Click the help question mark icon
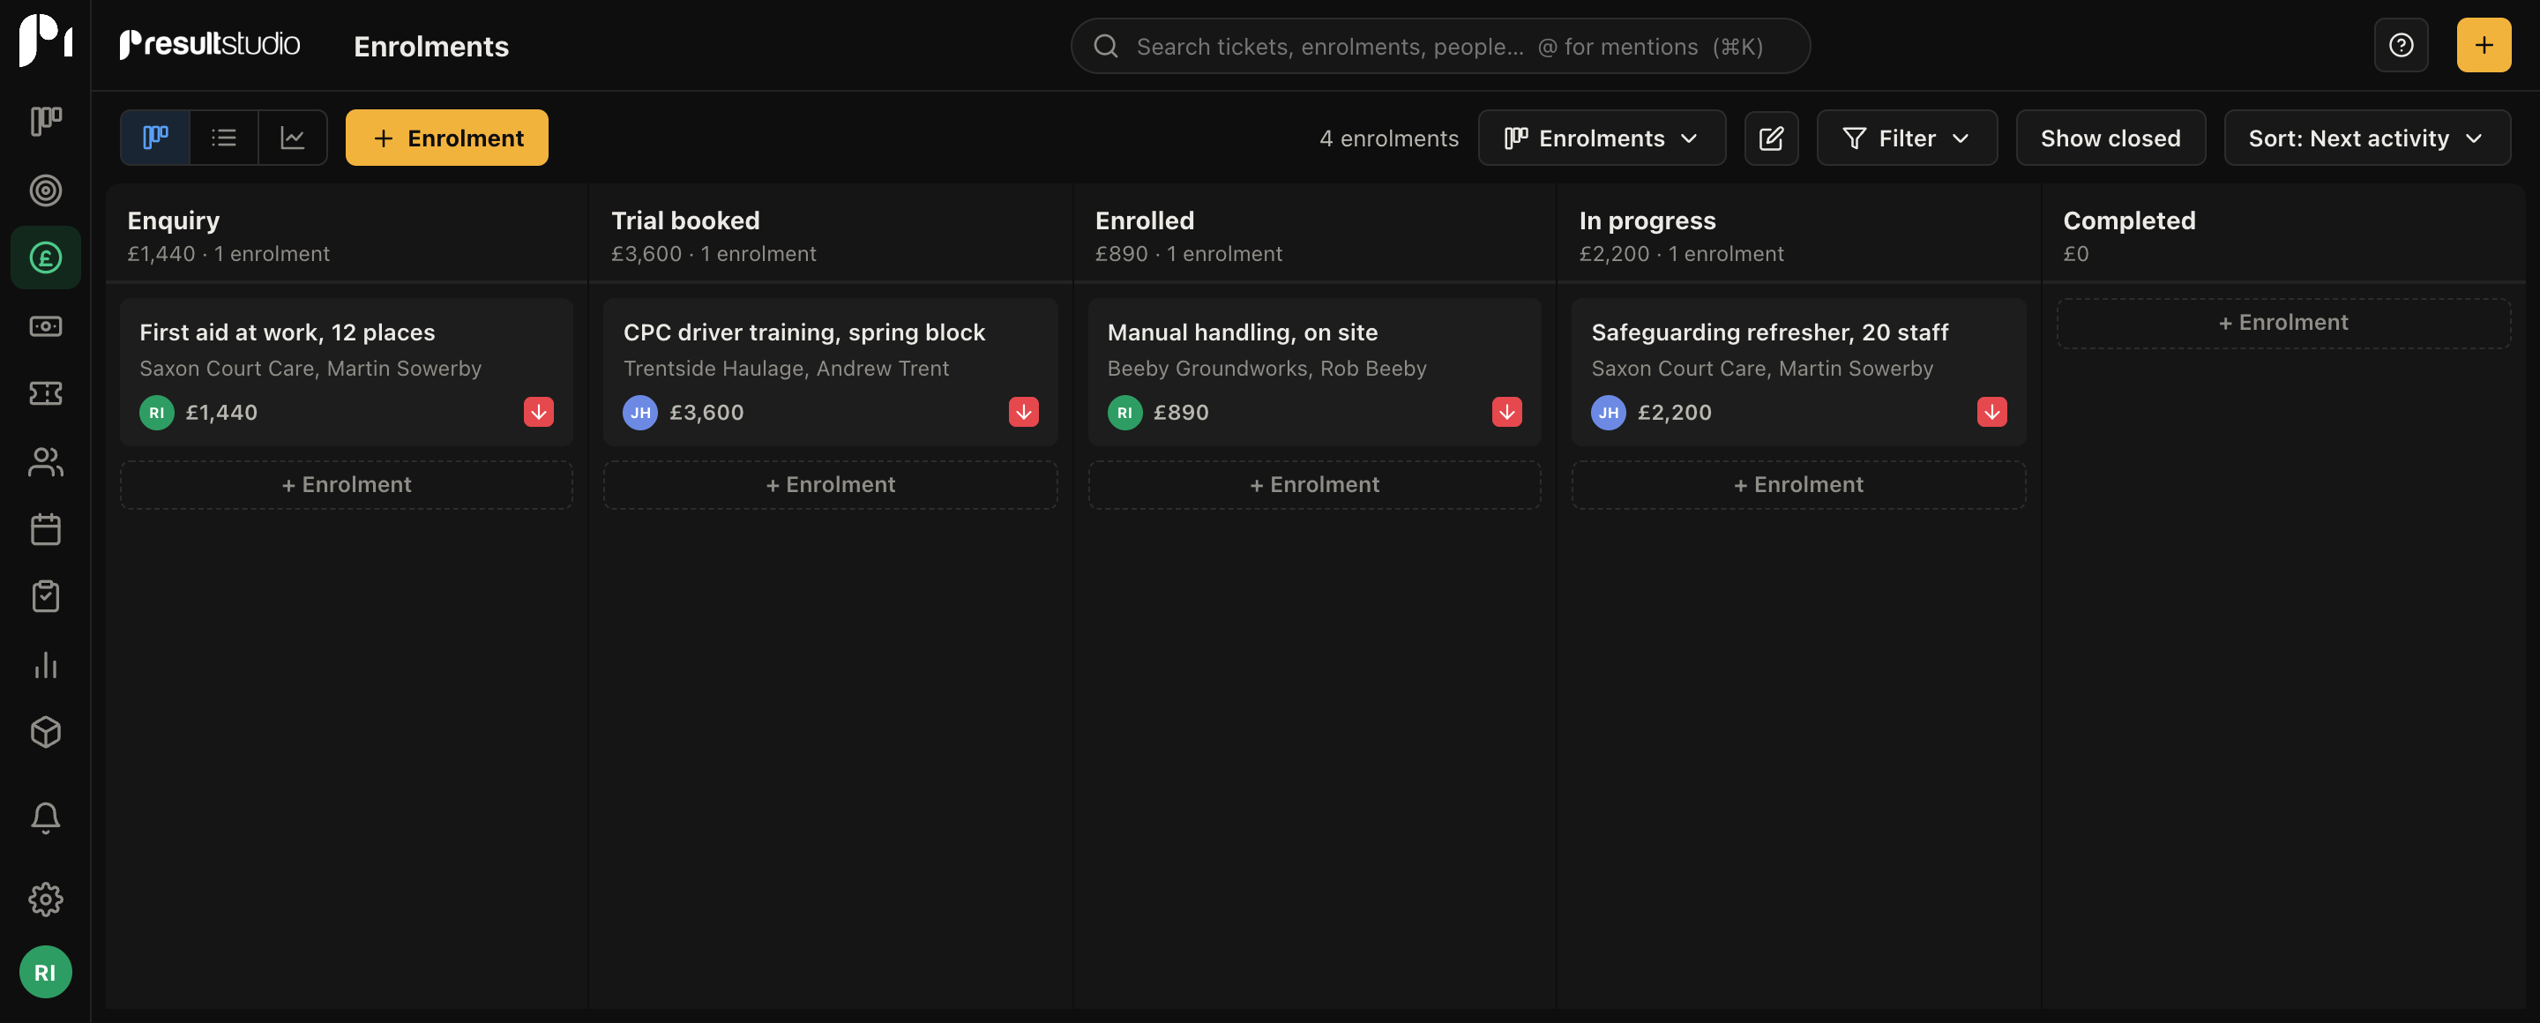Viewport: 2540px width, 1023px height. 2401,45
